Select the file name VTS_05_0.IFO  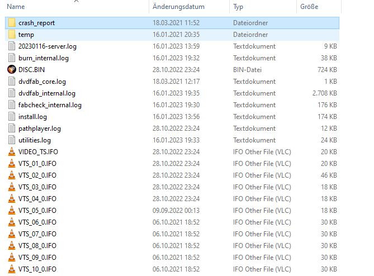click(37, 211)
